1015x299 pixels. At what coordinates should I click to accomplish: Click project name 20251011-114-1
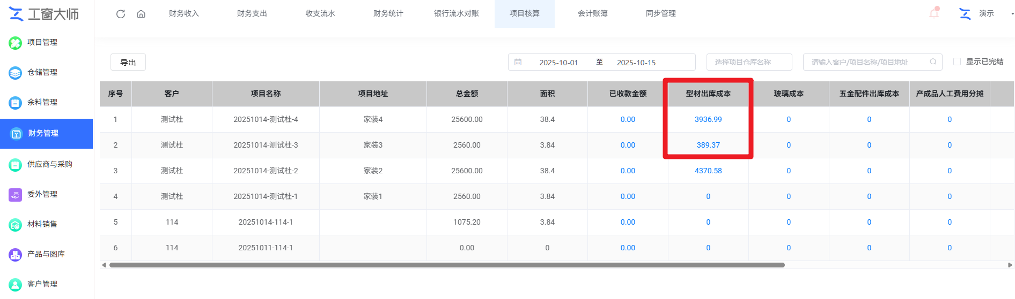point(266,248)
